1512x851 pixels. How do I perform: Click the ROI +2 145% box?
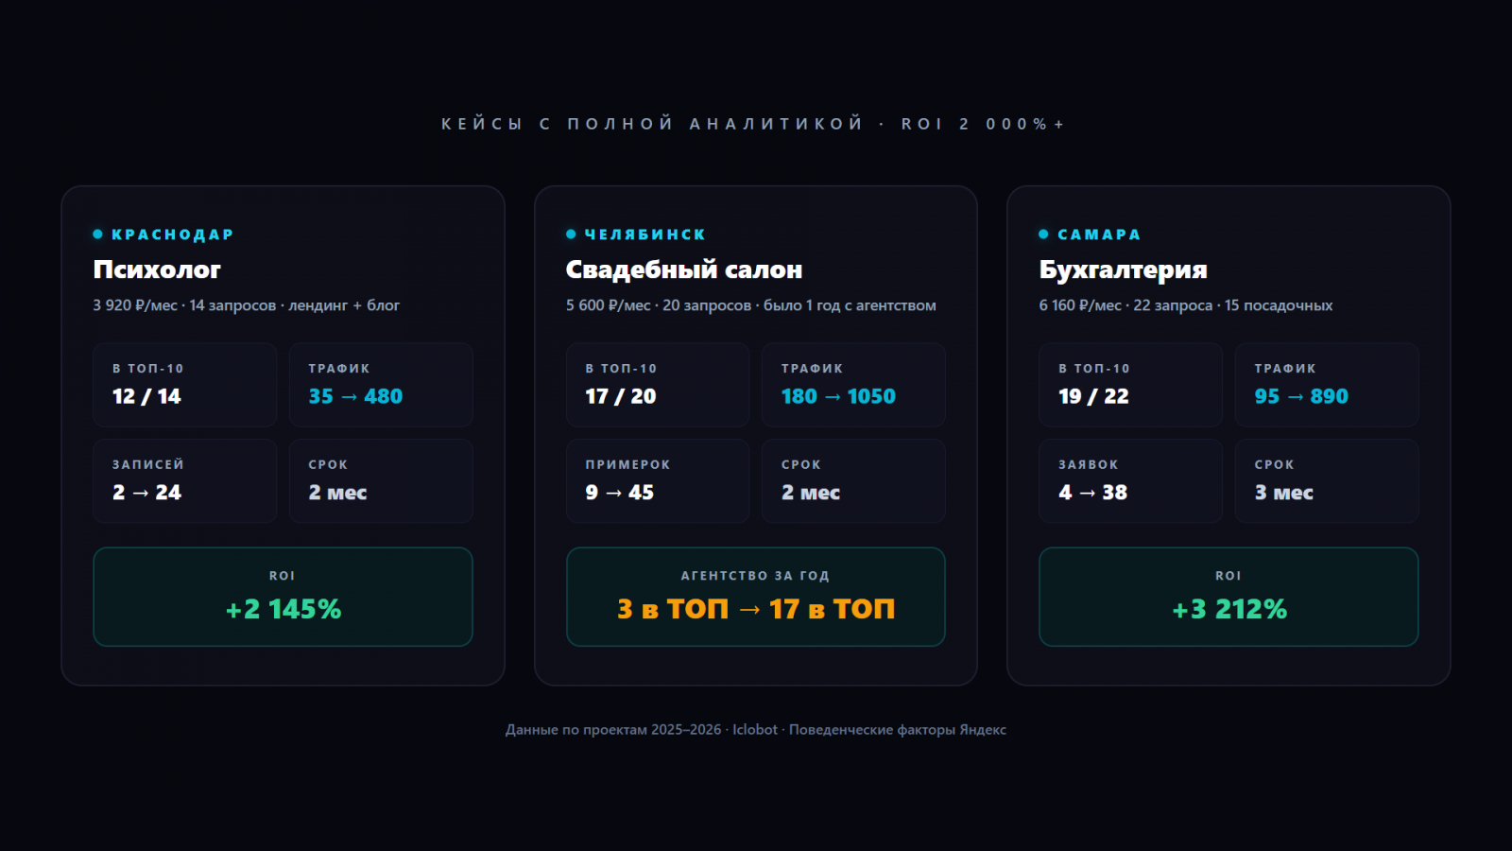(x=283, y=597)
